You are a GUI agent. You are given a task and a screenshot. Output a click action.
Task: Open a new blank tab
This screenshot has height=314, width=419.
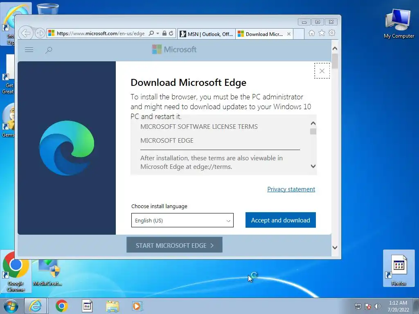tap(299, 34)
